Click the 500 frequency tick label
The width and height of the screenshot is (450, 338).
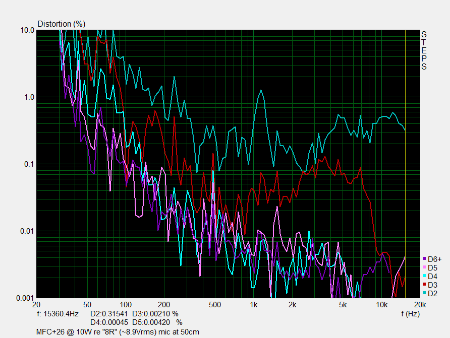215,305
